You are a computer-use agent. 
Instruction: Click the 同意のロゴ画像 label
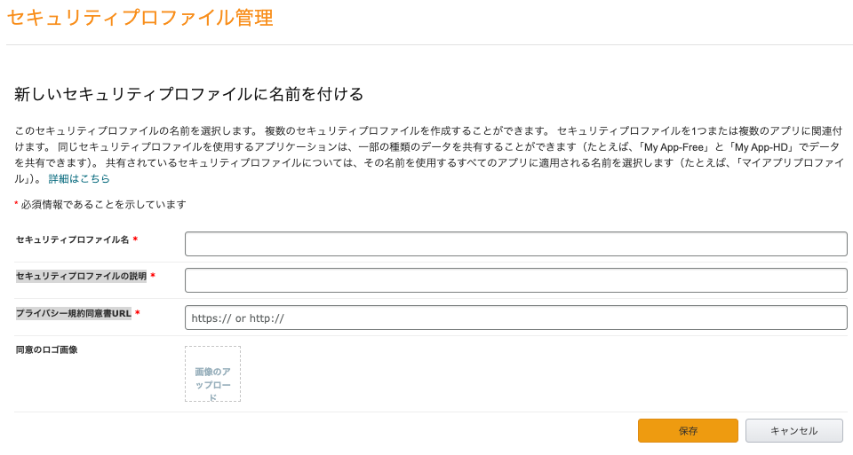46,350
